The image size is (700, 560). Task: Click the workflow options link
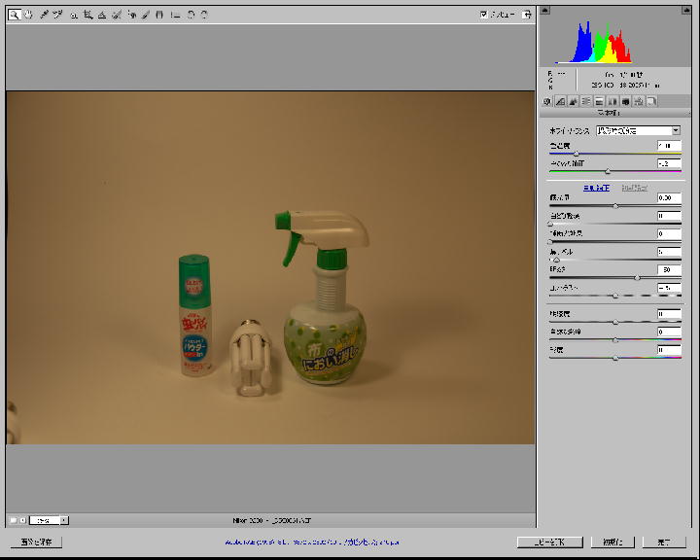click(x=311, y=542)
